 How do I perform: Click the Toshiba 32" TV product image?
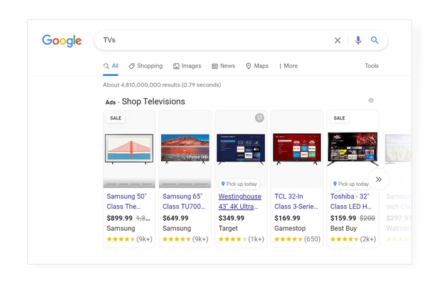[352, 148]
